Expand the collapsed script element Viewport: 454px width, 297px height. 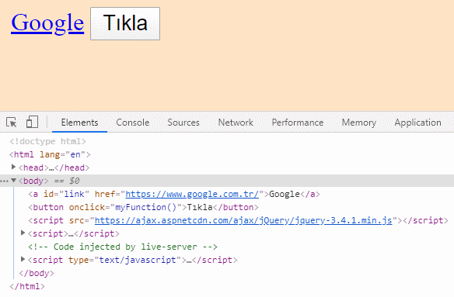pyautogui.click(x=23, y=233)
